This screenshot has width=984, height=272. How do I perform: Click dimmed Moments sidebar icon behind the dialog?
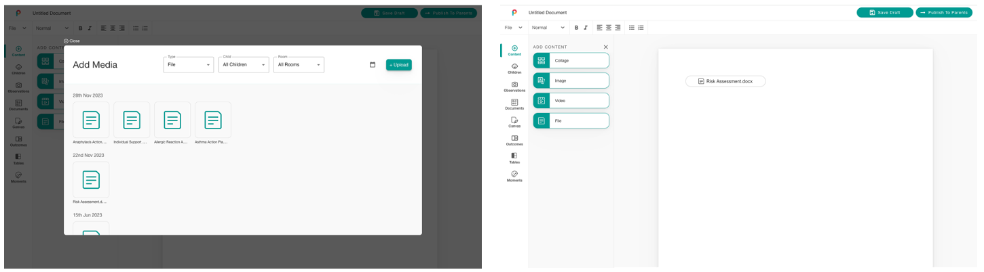[18, 177]
